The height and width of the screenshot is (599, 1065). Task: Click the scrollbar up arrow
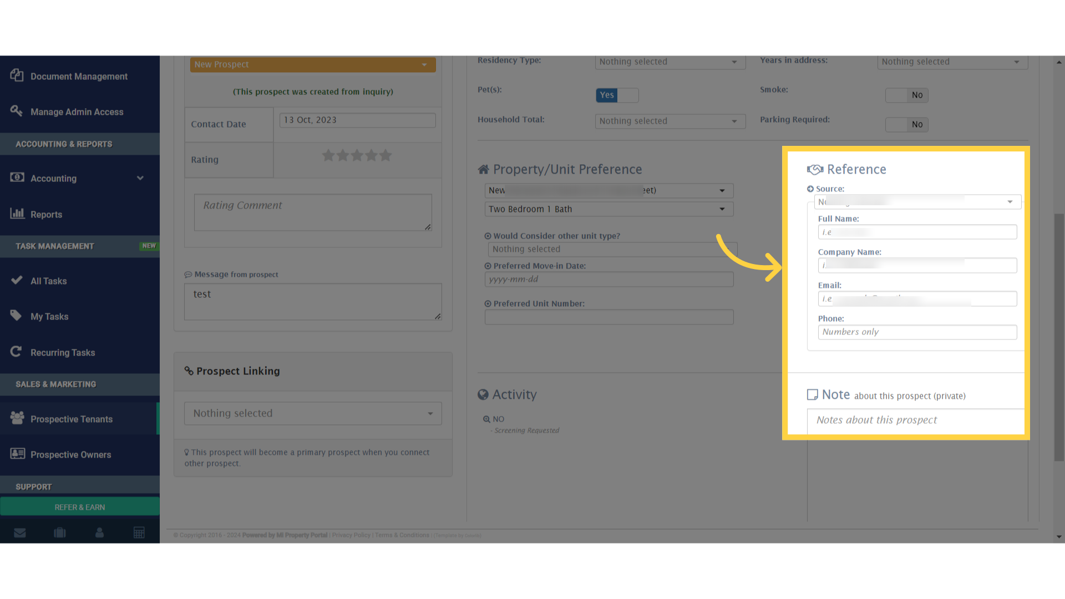(x=1059, y=62)
